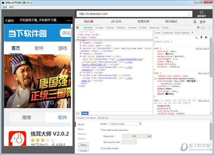
Task: Toggle Emulate mobile checkbox
Action: (x=102, y=148)
